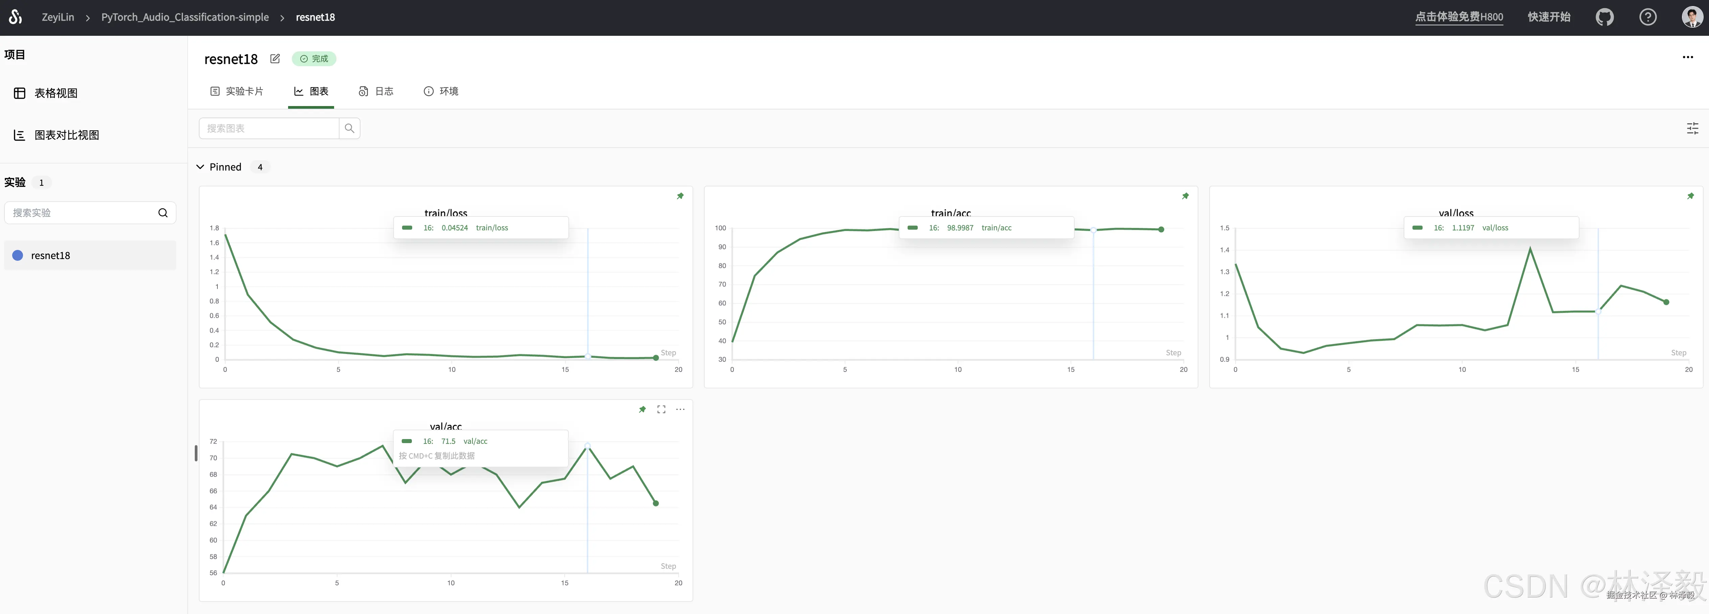Viewport: 1709px width, 614px height.
Task: Switch to the 日志 tab
Action: click(x=376, y=92)
